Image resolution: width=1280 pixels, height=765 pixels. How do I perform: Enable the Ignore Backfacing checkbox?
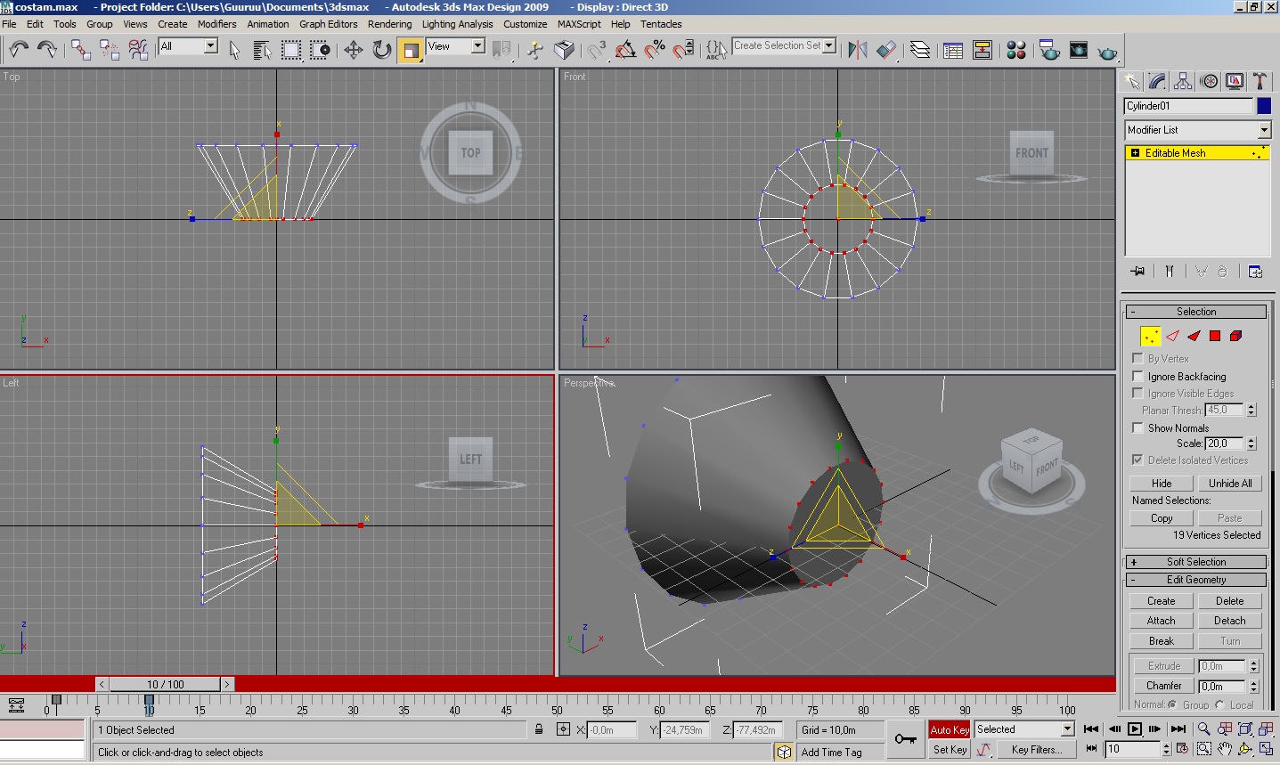1137,376
